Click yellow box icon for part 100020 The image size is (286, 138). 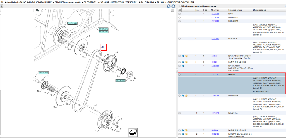pos(186,62)
